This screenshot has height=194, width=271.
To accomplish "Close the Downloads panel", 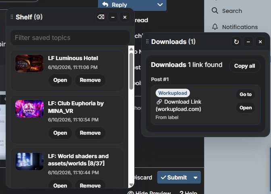I will pyautogui.click(x=260, y=42).
